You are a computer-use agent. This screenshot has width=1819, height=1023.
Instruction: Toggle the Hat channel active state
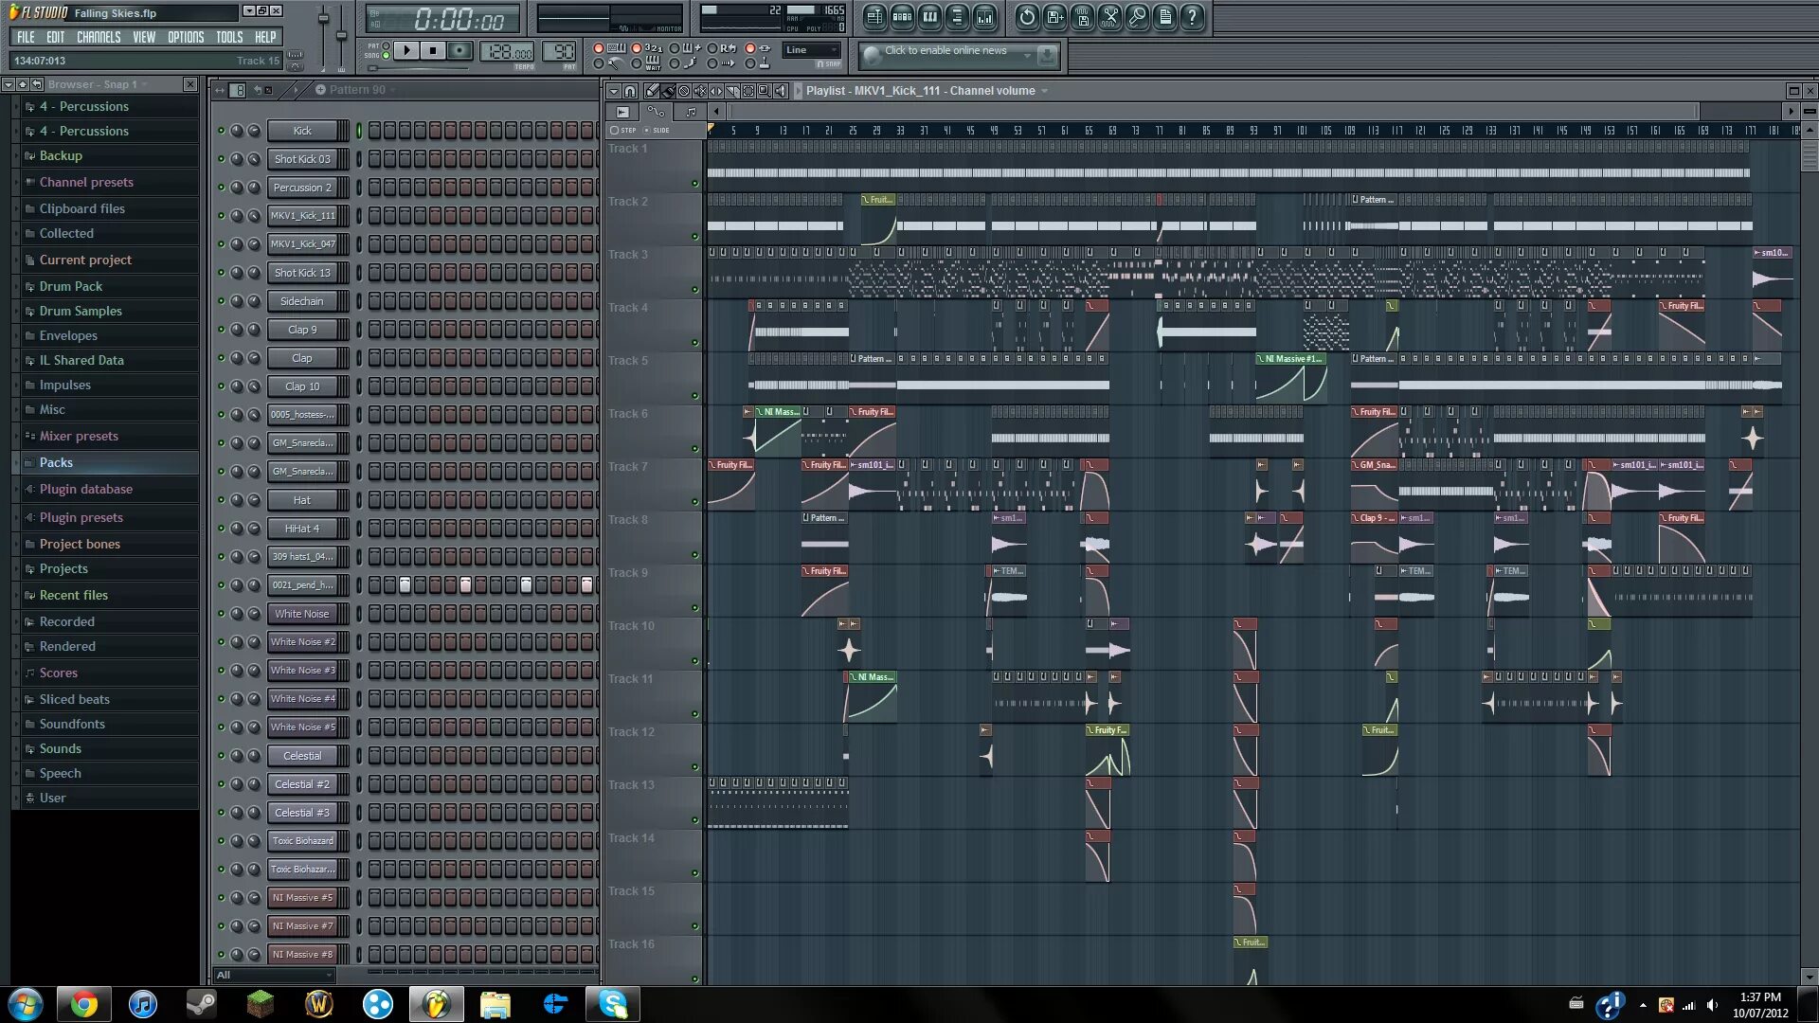pos(220,499)
